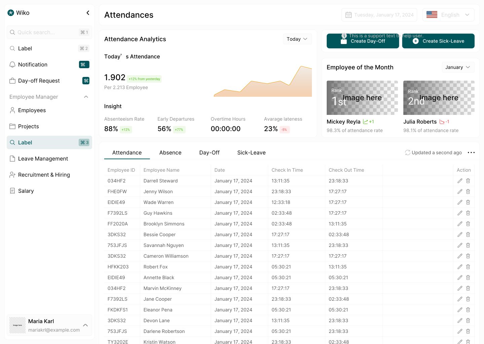
Task: Click Create Day-Off button
Action: tap(363, 41)
